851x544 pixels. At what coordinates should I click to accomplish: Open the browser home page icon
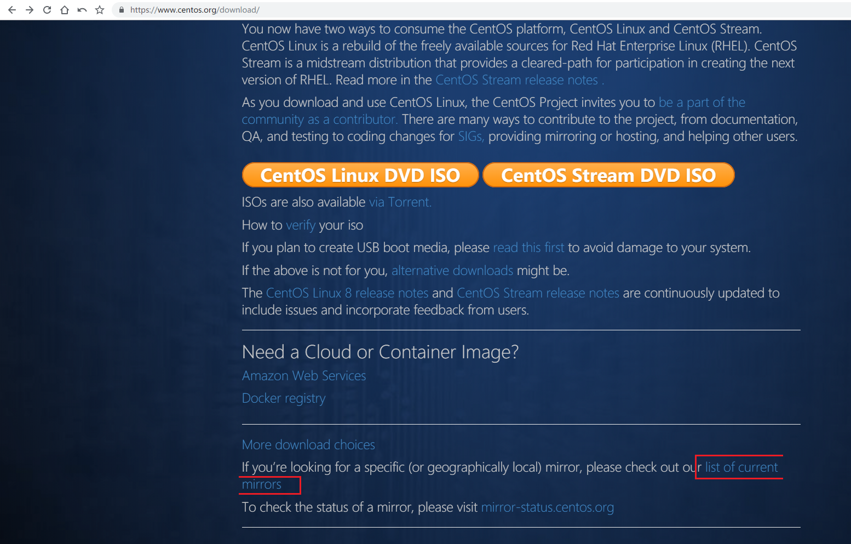tap(65, 10)
